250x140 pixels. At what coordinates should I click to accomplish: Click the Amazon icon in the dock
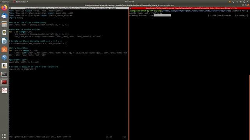[x=4, y=66]
